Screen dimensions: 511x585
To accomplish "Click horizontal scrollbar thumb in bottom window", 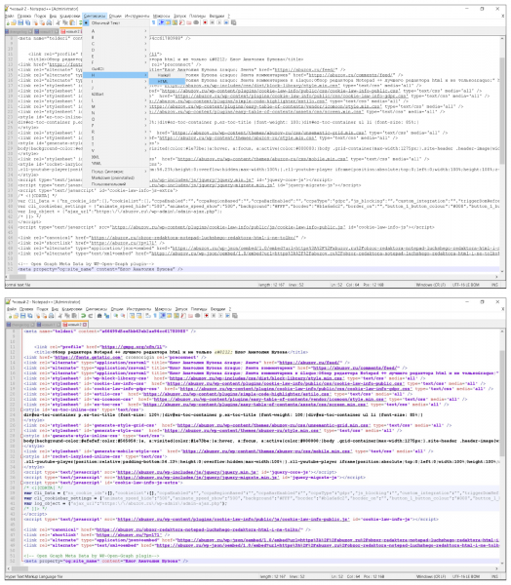I will pos(20,568).
